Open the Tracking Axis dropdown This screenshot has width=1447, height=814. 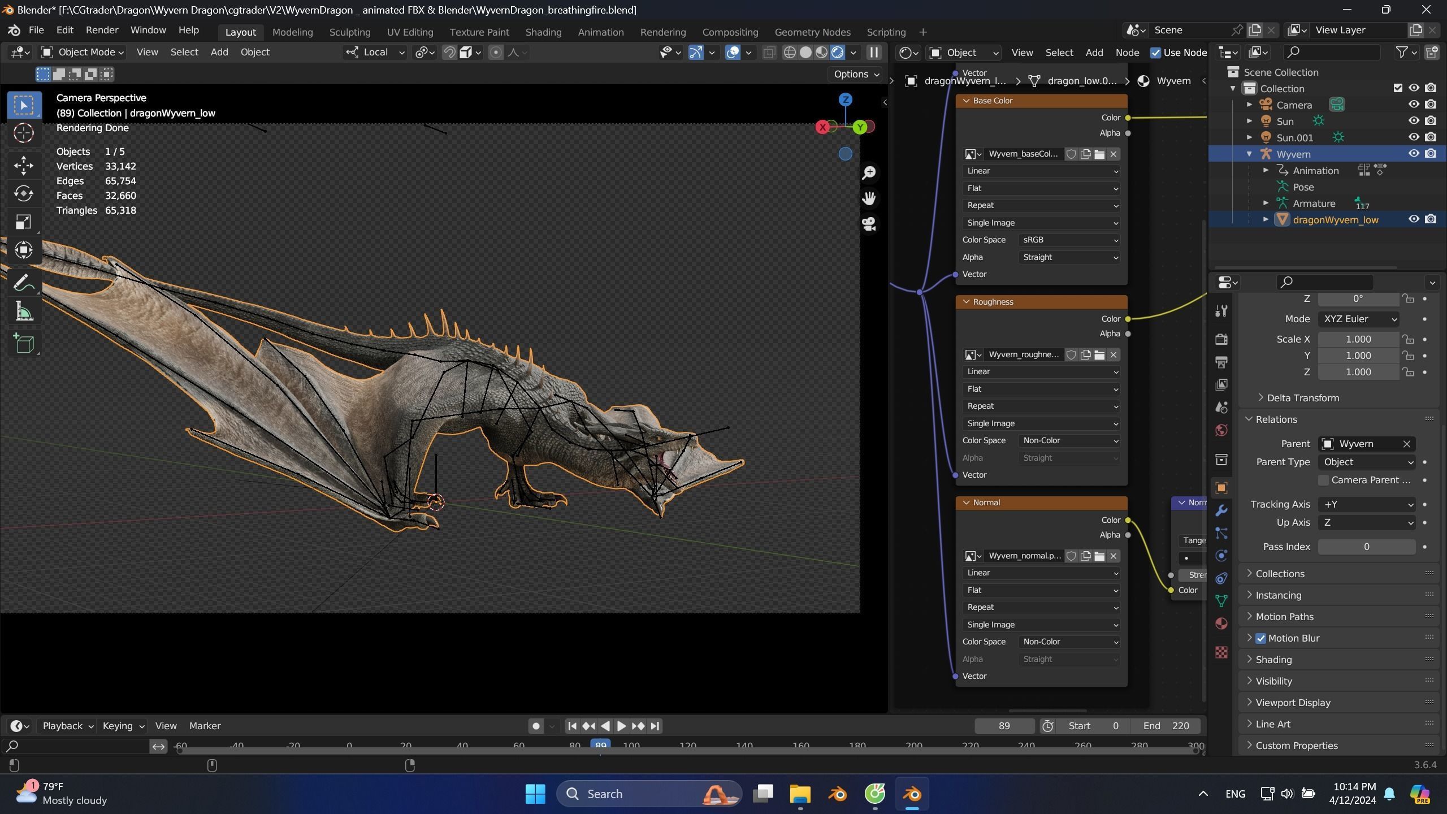click(x=1367, y=504)
